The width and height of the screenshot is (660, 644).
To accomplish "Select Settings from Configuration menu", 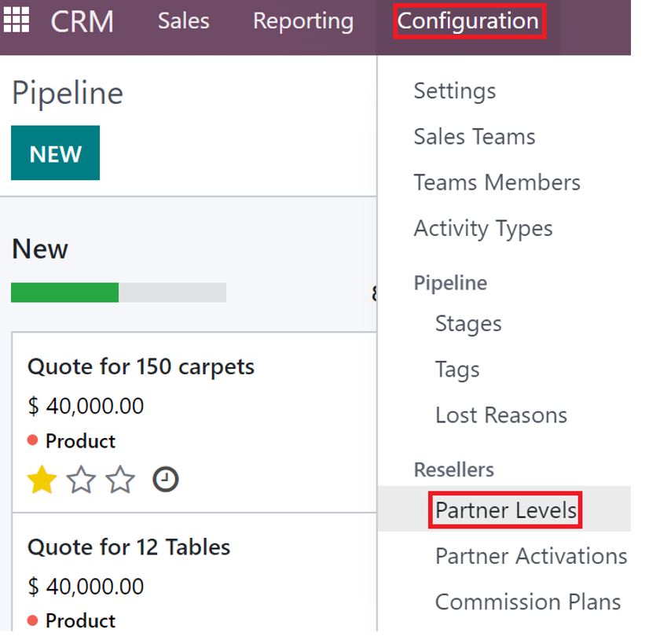I will tap(455, 91).
